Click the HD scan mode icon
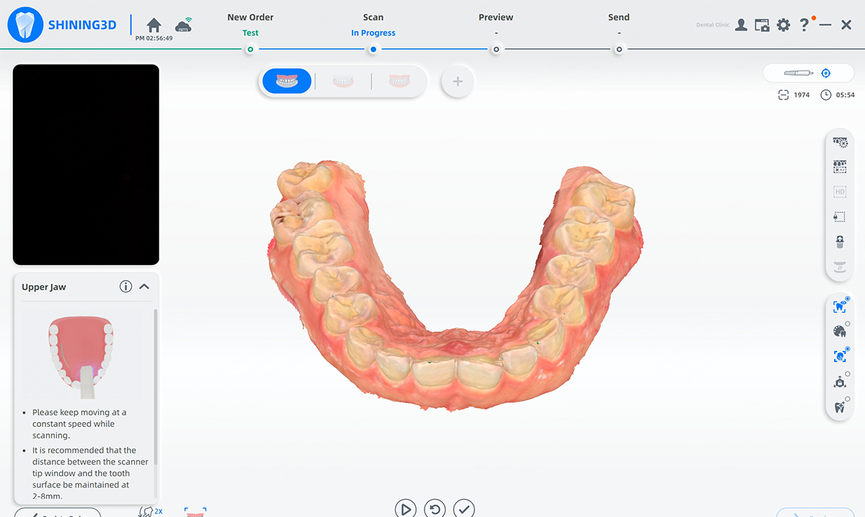865x517 pixels. pyautogui.click(x=840, y=192)
